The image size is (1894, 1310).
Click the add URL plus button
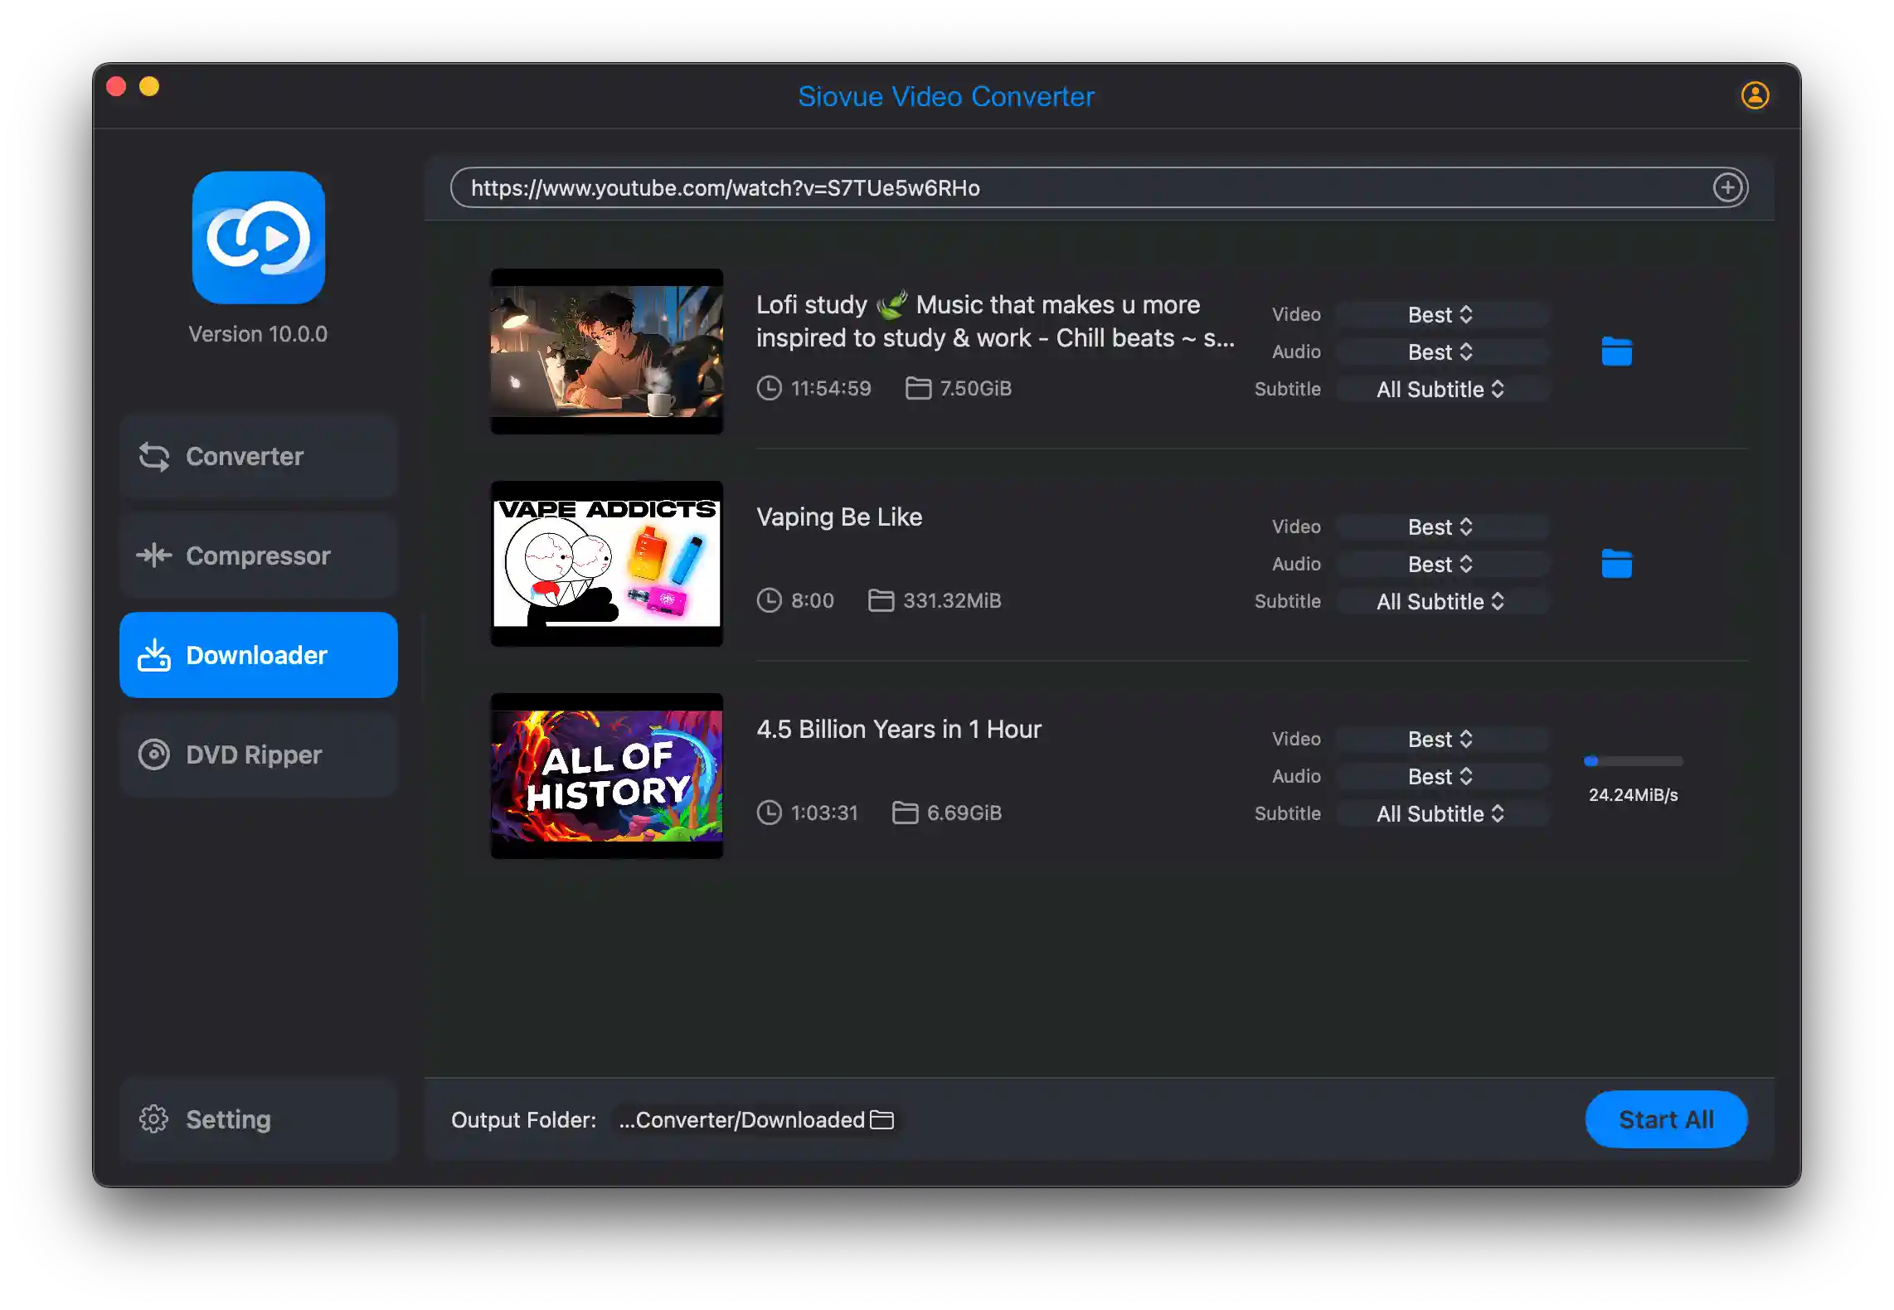coord(1728,187)
